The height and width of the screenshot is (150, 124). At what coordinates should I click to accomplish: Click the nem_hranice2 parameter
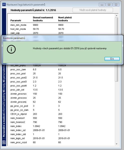coord(18,122)
